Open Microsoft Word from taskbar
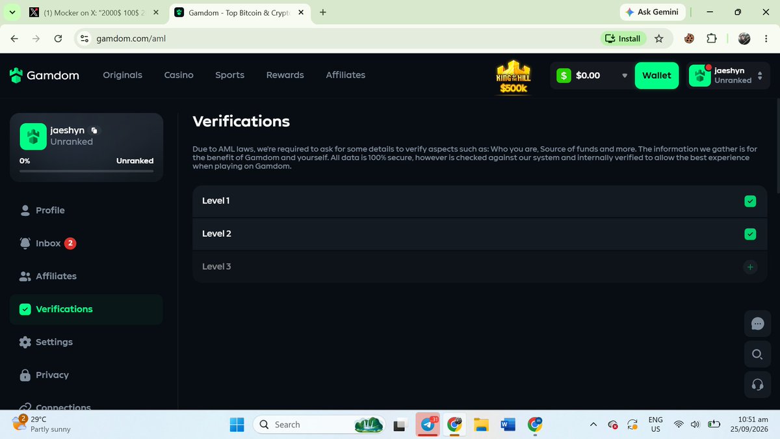Image resolution: width=780 pixels, height=439 pixels. [508, 425]
